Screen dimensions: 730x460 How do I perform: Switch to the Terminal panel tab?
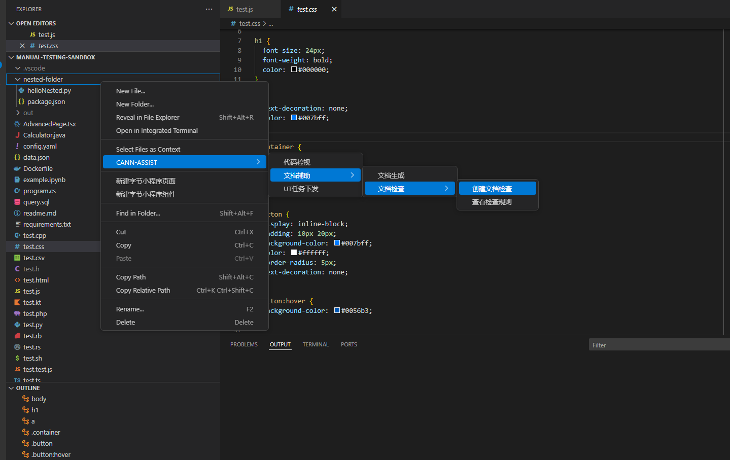pyautogui.click(x=316, y=344)
